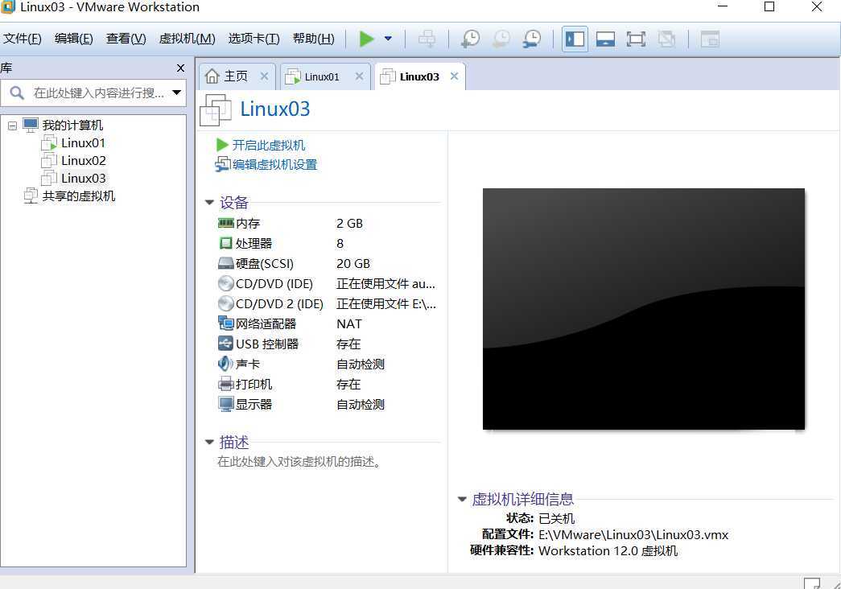Click the 处理器 processor device icon
This screenshot has height=589, width=841.
pyautogui.click(x=226, y=243)
